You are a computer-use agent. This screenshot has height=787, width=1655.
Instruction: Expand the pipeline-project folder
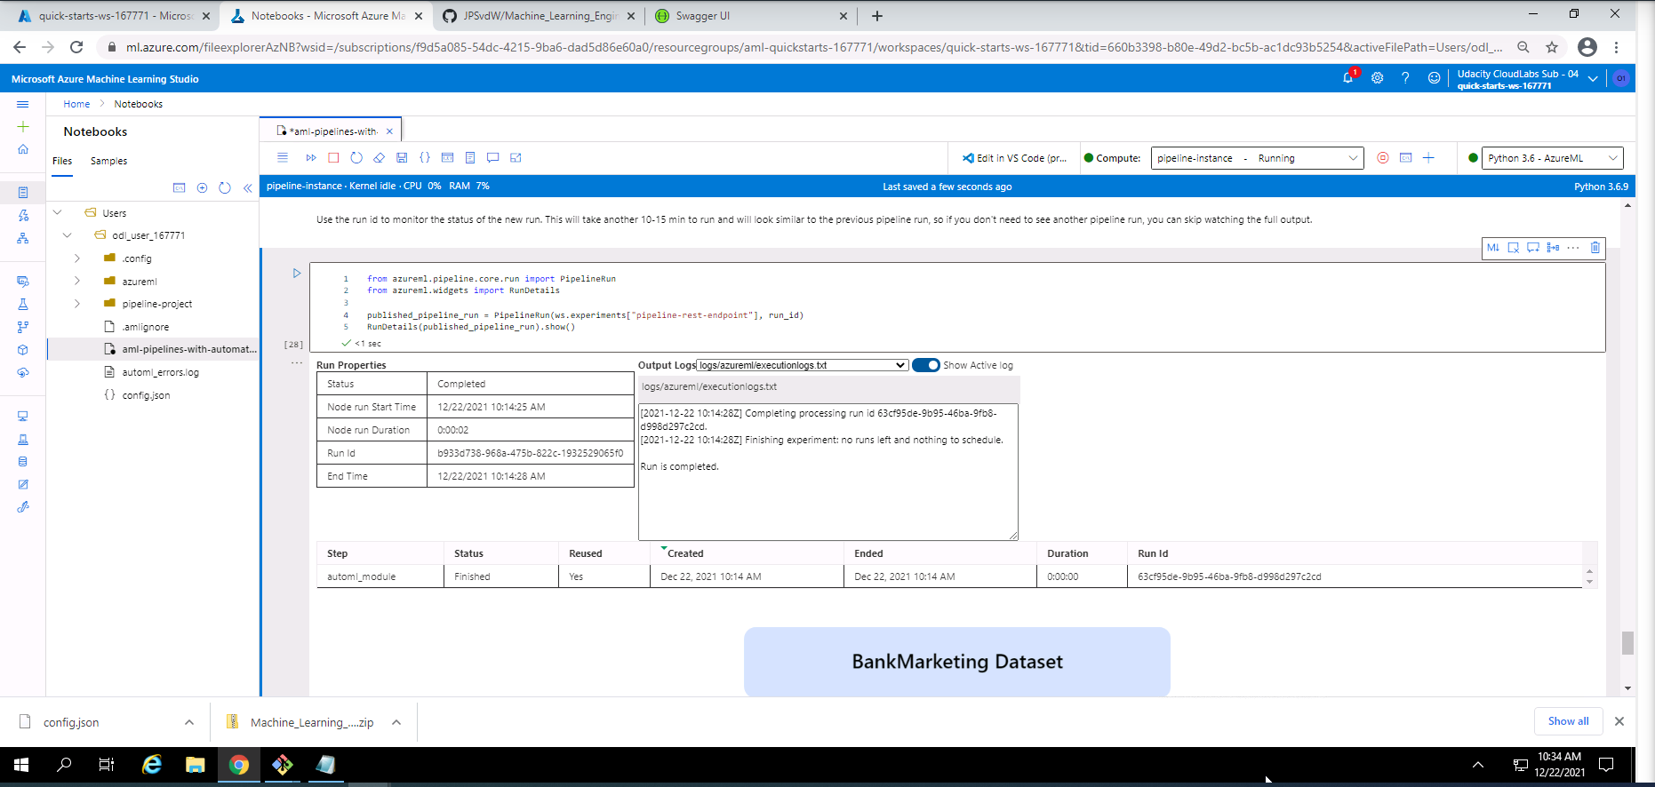pyautogui.click(x=77, y=304)
